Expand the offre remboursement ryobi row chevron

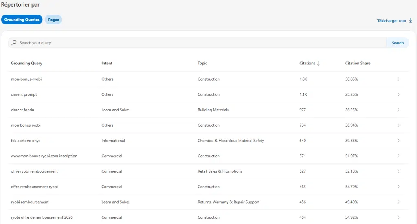[x=399, y=187]
